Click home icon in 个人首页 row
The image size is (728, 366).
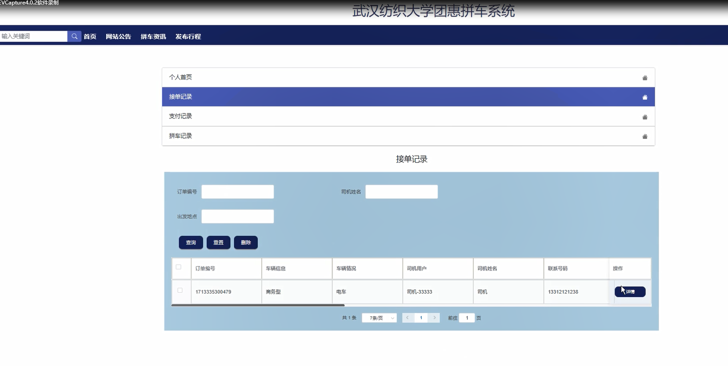[644, 78]
